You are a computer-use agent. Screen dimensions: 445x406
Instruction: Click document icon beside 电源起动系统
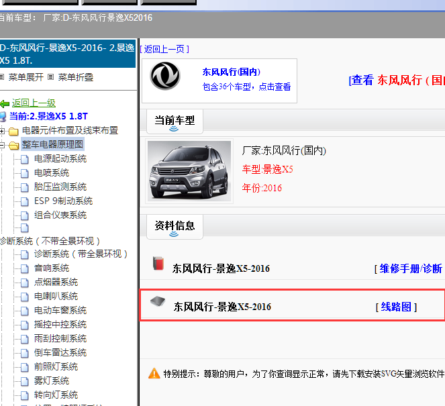click(x=25, y=160)
